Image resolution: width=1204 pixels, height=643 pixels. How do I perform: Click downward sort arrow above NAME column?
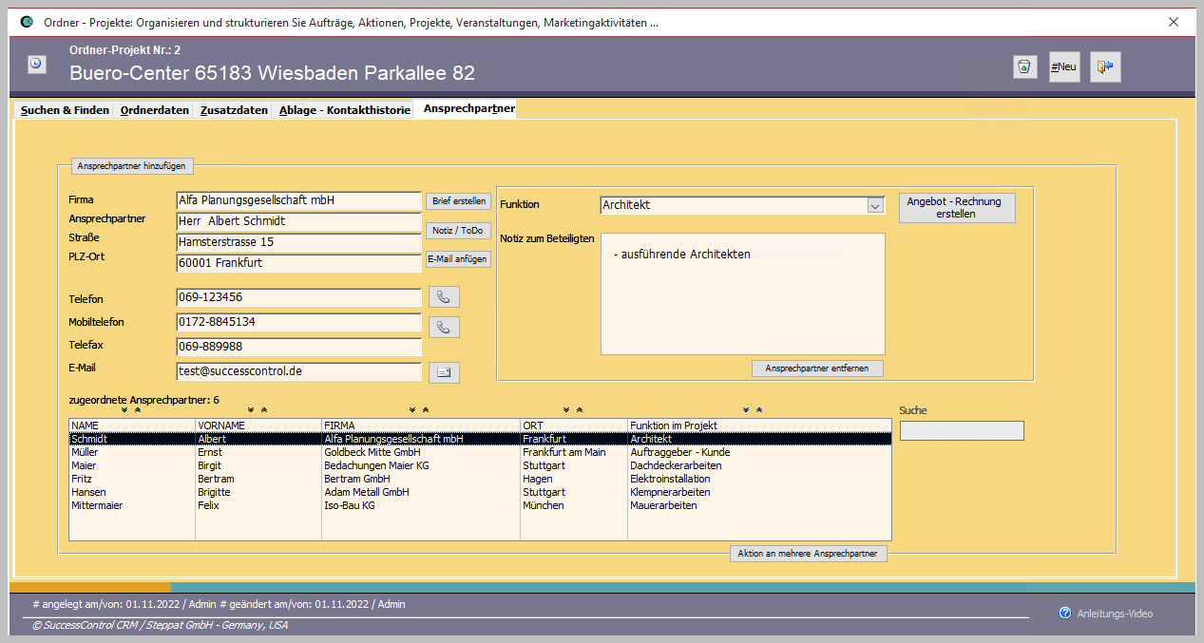click(125, 410)
